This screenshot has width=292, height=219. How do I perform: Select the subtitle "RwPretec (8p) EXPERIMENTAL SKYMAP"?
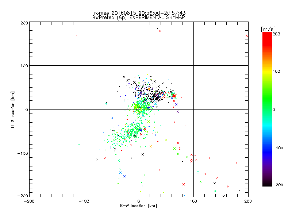[139, 18]
